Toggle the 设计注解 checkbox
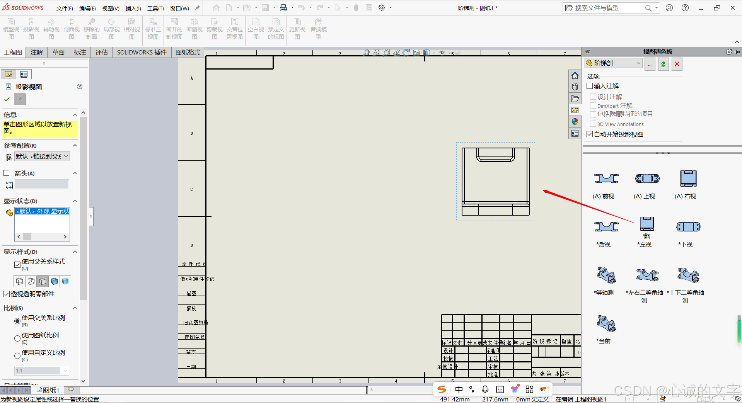The image size is (742, 403). pos(593,97)
